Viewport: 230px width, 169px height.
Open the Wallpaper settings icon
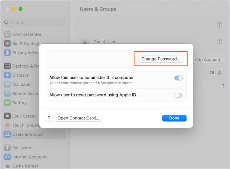pyautogui.click(x=7, y=84)
